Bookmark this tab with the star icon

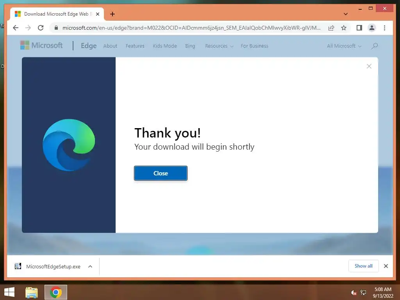tap(344, 28)
